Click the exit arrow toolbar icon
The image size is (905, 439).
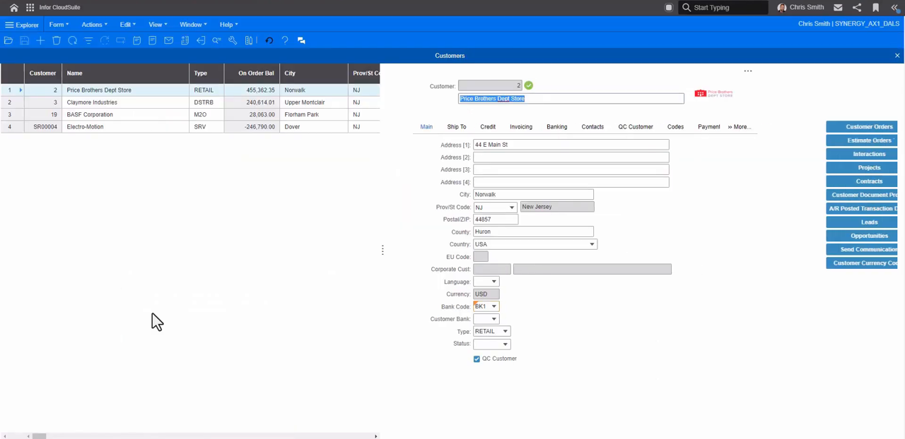[201, 40]
